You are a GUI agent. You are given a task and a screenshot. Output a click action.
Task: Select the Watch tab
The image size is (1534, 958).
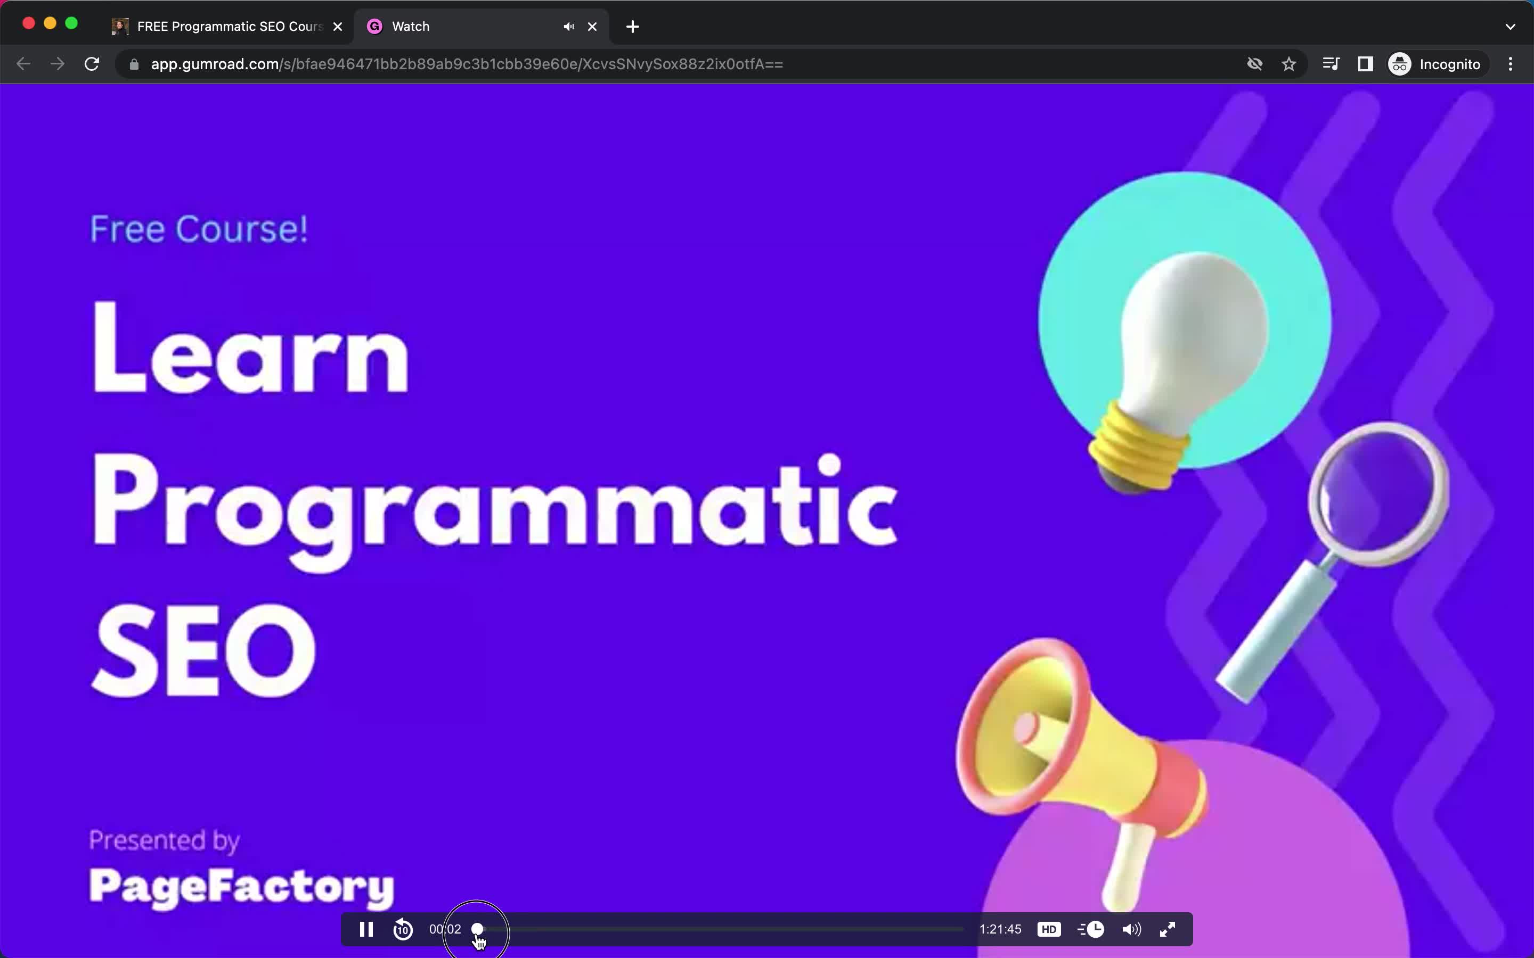(x=480, y=27)
